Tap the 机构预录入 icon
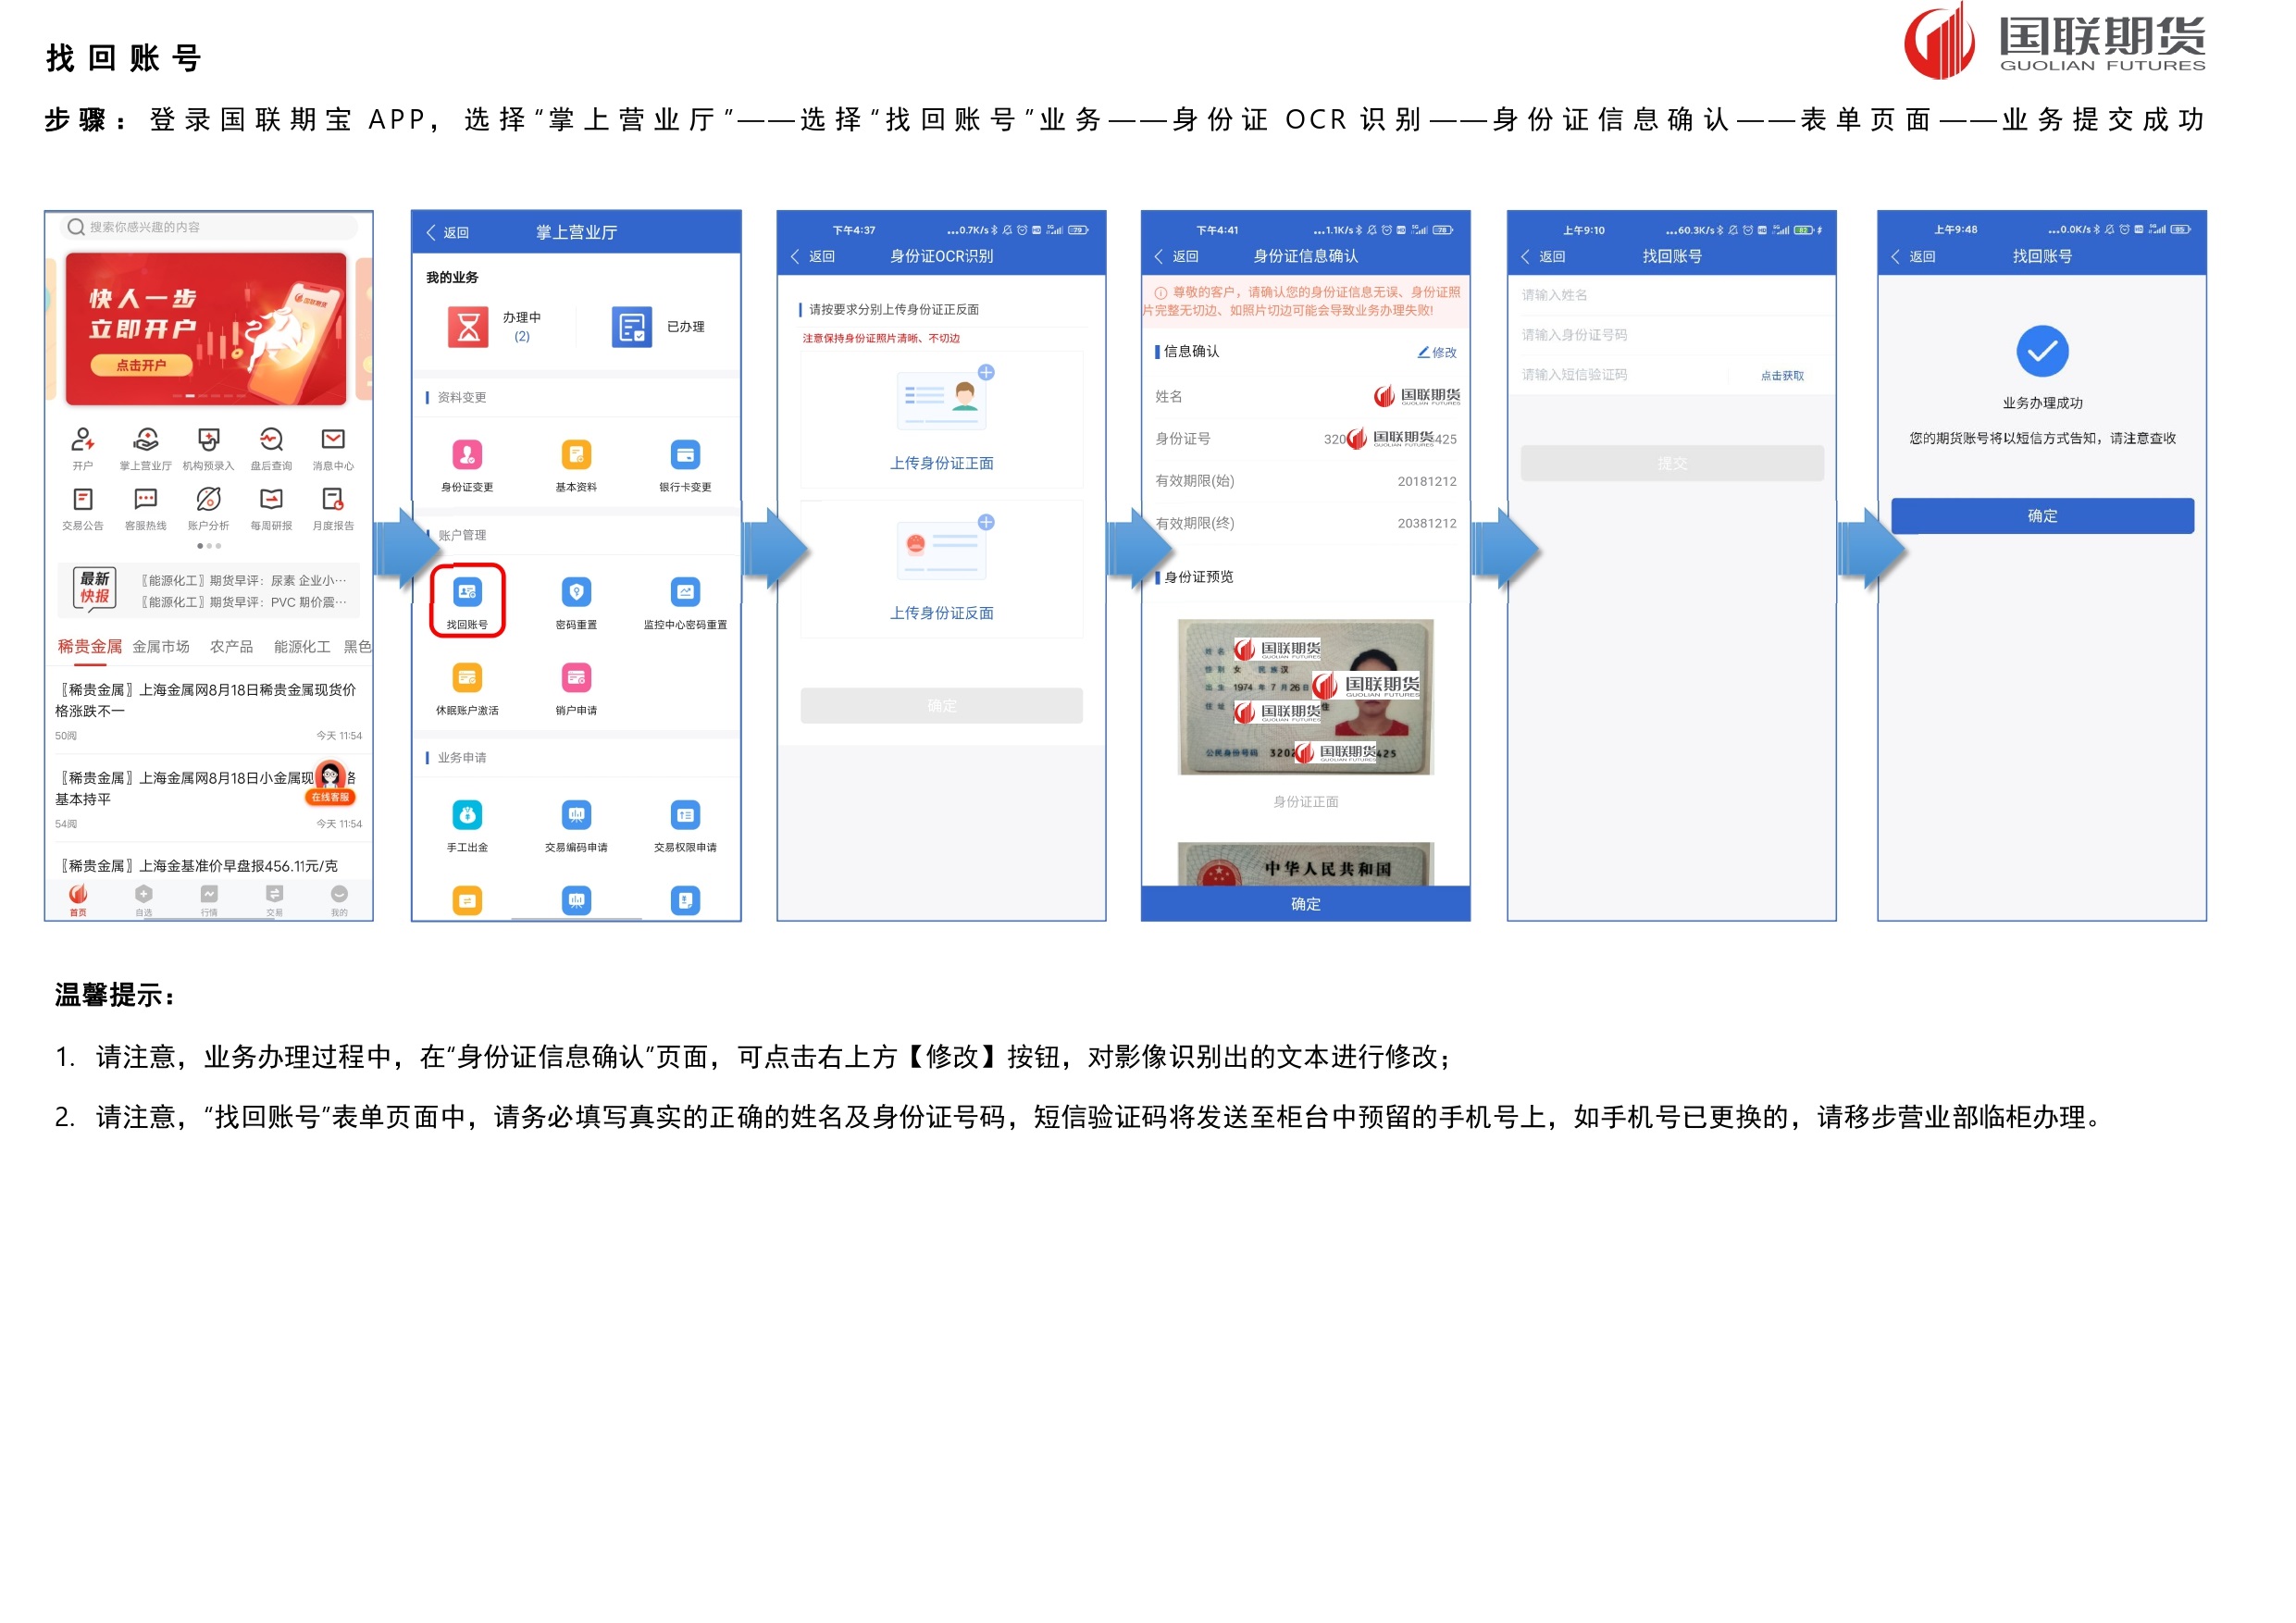The width and height of the screenshot is (2296, 1623). click(208, 441)
